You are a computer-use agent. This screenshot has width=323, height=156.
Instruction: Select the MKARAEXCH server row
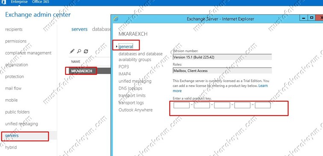point(88,71)
